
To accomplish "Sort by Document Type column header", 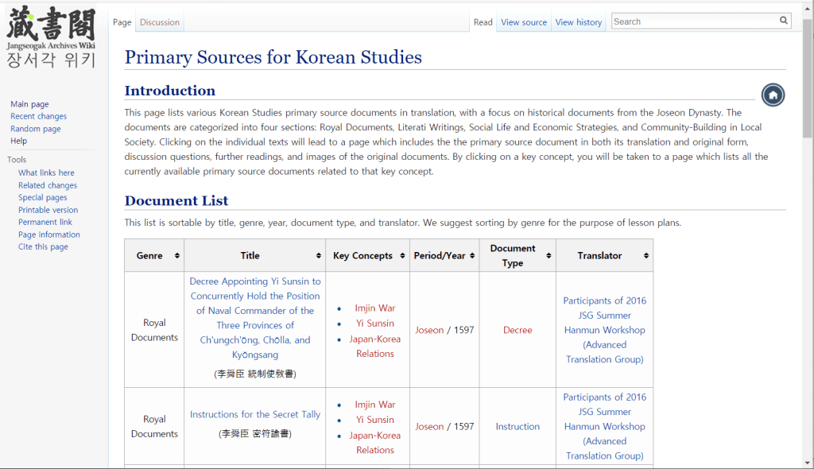I will pyautogui.click(x=513, y=255).
